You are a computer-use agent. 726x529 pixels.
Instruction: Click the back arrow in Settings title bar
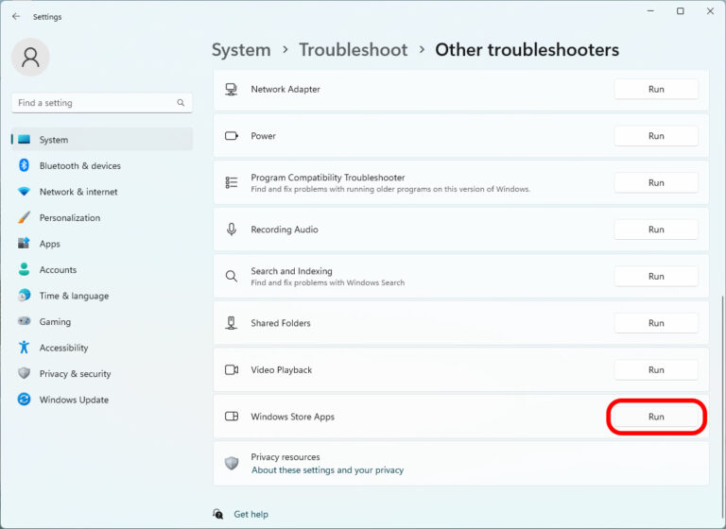pyautogui.click(x=16, y=16)
